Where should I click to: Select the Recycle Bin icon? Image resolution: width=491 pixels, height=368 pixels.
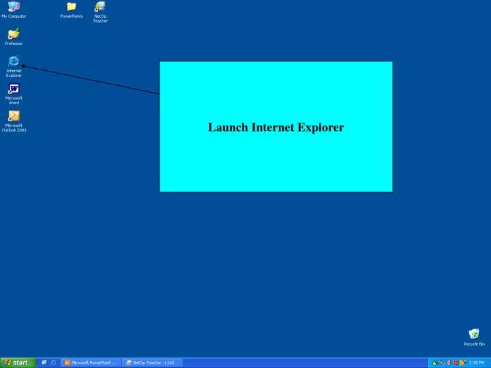(x=474, y=337)
